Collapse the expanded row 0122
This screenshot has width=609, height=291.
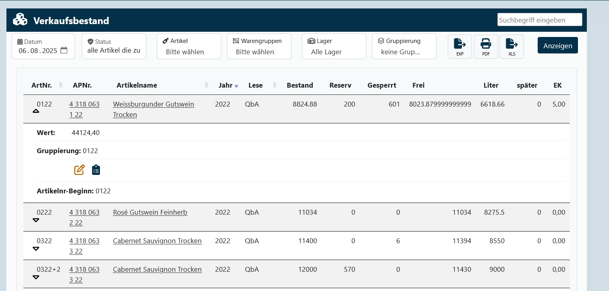(x=36, y=111)
